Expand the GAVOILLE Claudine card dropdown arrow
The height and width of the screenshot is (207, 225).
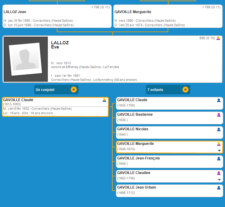219,180
